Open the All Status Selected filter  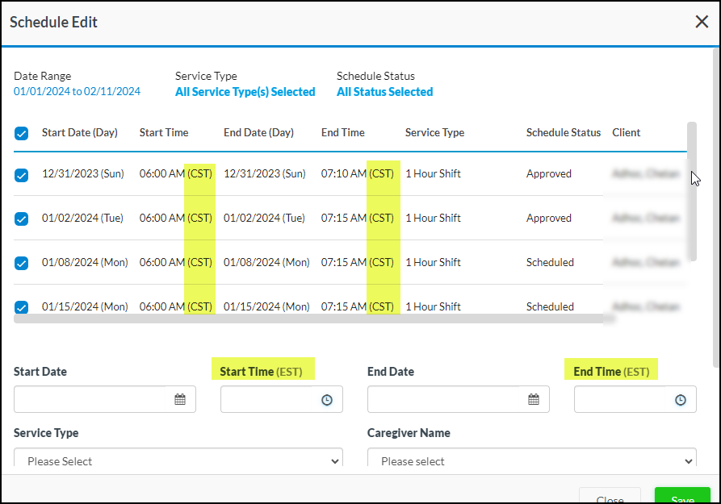[384, 92]
